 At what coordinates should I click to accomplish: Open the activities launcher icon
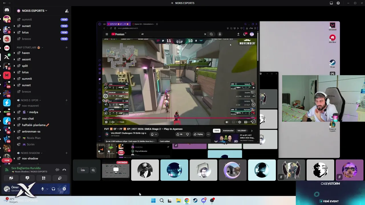click(44, 178)
